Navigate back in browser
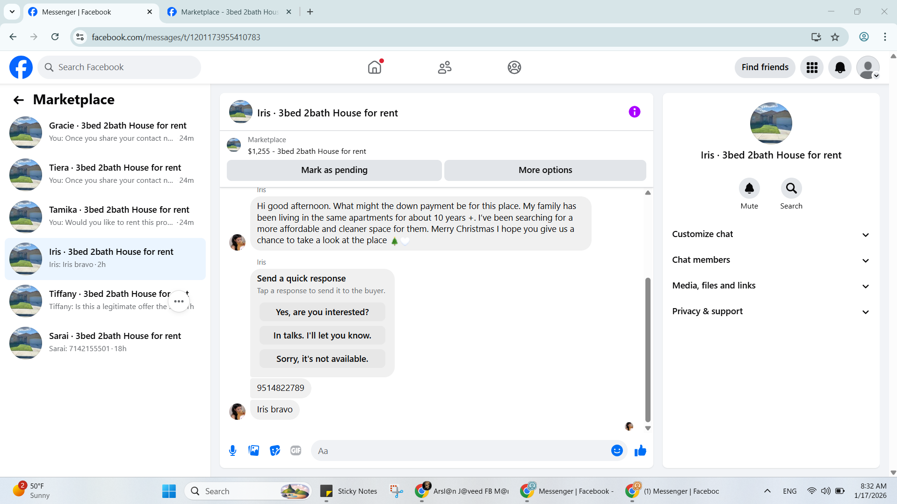 pos(13,37)
